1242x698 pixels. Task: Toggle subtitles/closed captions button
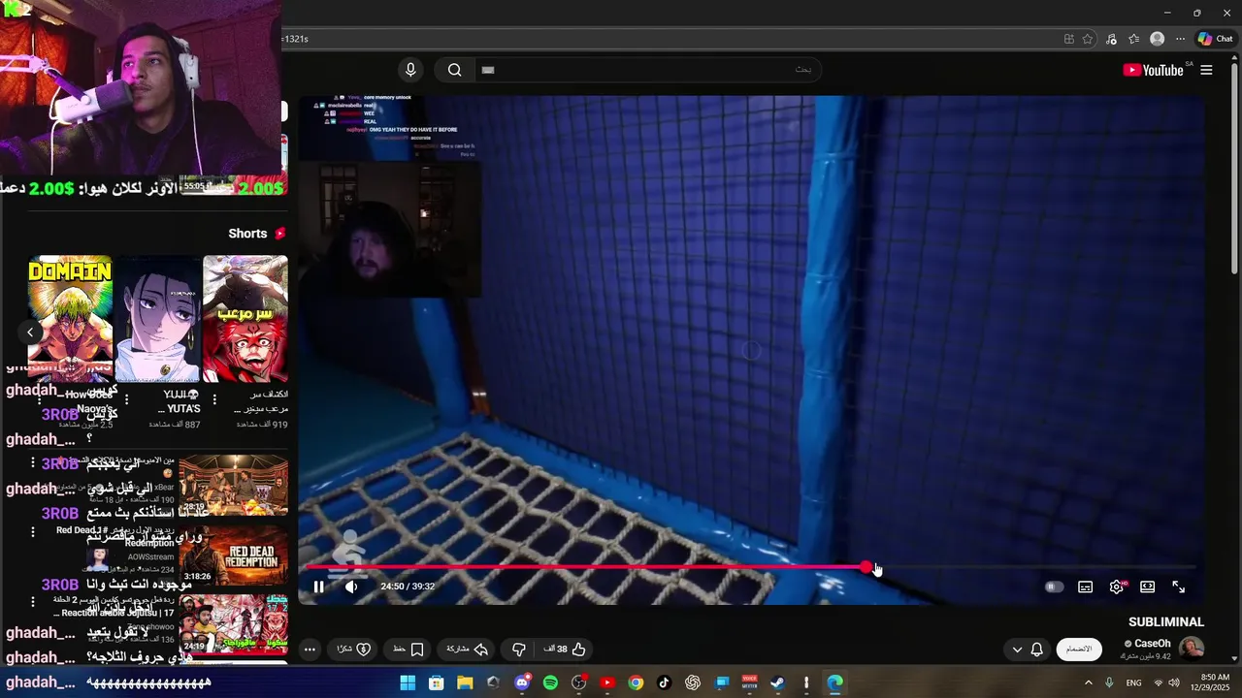click(1086, 587)
